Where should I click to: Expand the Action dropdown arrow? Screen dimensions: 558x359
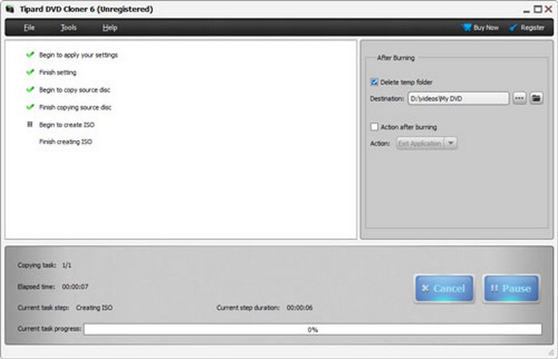point(450,143)
